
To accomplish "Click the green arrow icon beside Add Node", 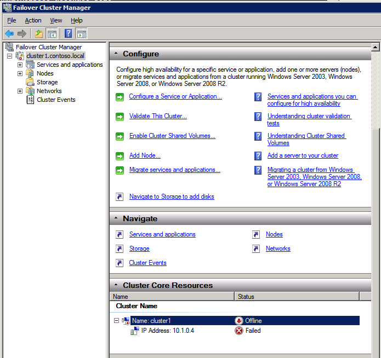I will pyautogui.click(x=120, y=156).
